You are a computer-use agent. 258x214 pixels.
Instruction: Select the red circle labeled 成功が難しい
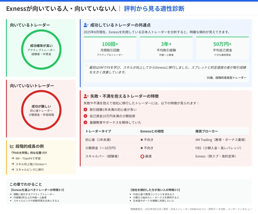tap(41, 110)
